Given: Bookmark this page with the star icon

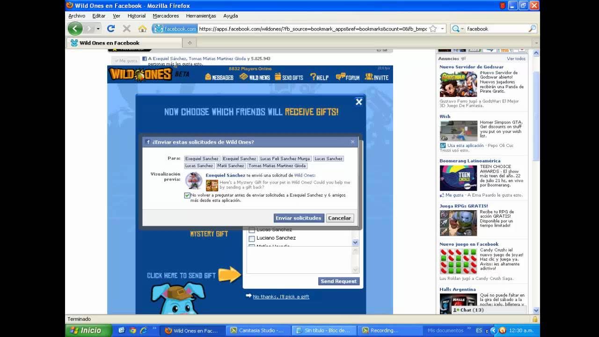Looking at the screenshot, I should click(x=433, y=29).
